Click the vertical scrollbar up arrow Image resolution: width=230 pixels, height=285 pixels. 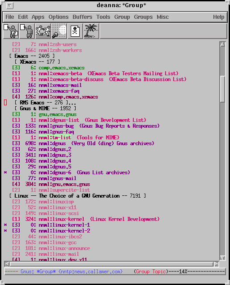click(222, 44)
